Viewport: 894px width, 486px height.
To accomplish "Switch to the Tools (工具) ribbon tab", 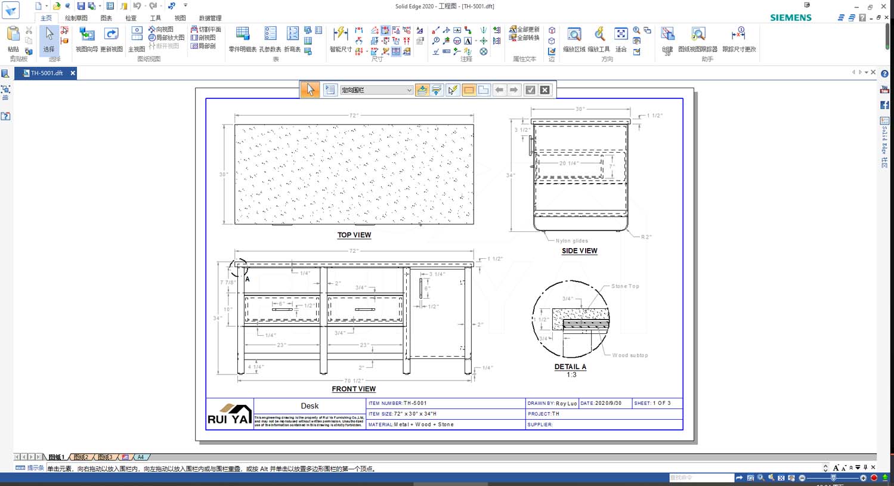I will pyautogui.click(x=155, y=18).
